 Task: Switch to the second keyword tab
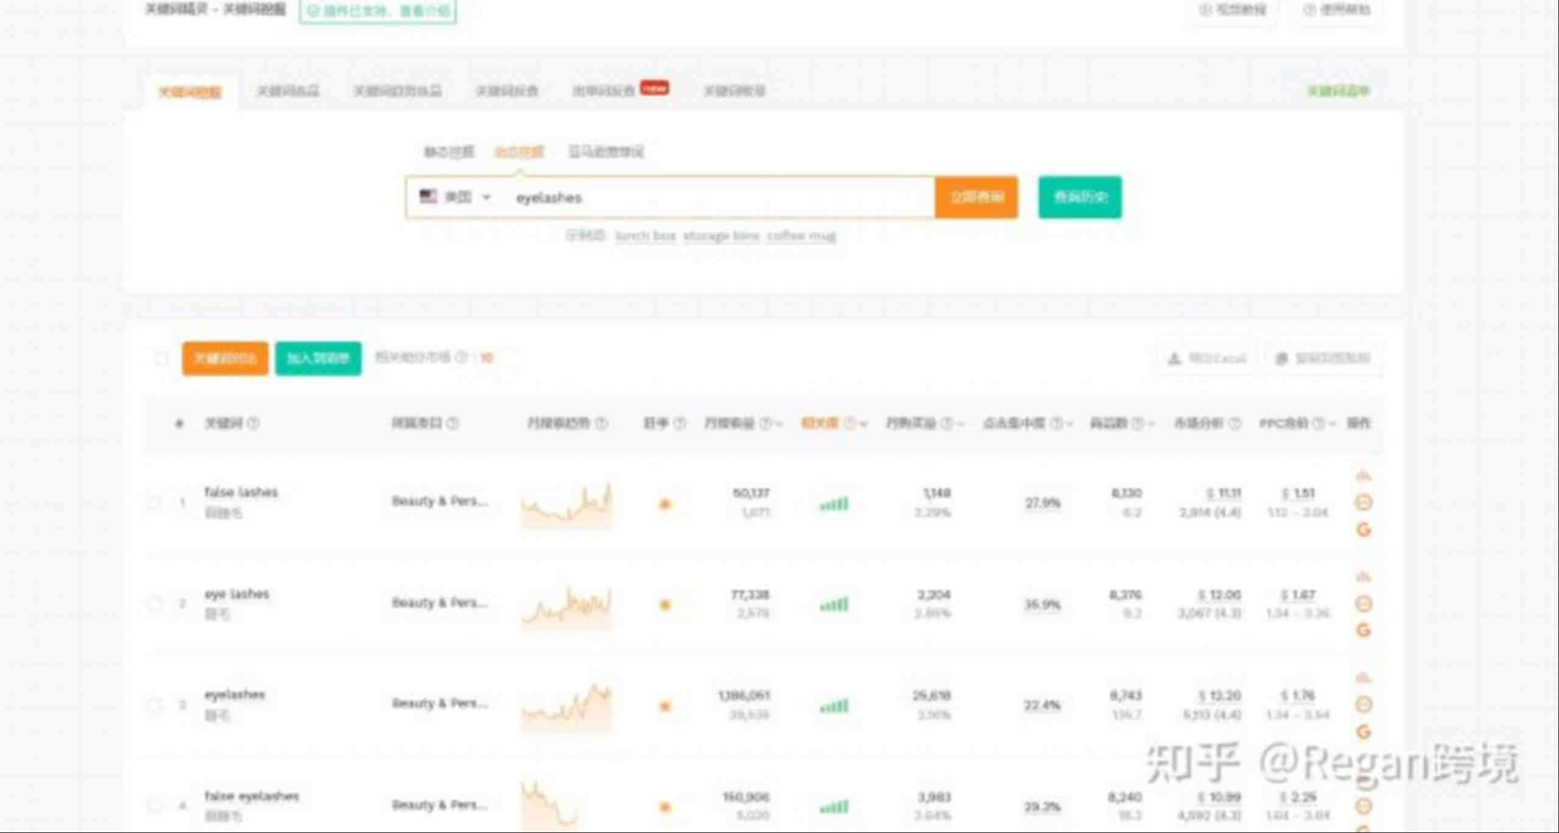[x=287, y=91]
